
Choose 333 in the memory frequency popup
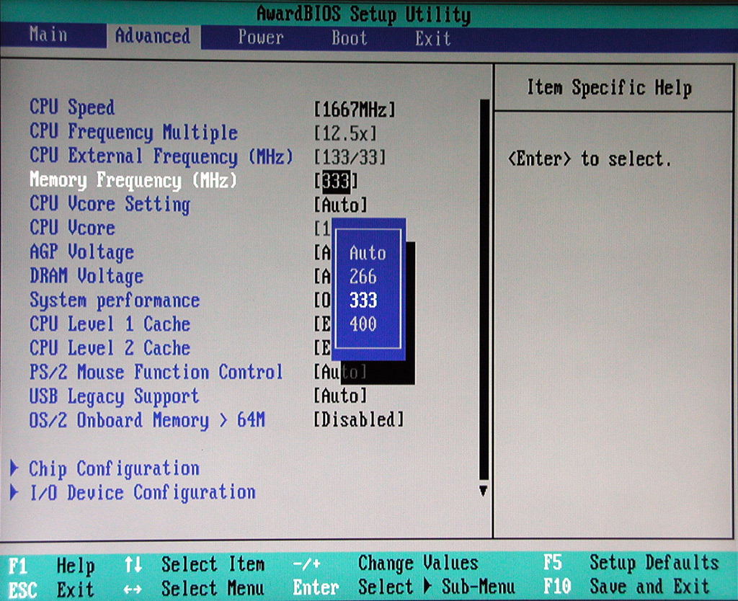(x=363, y=300)
